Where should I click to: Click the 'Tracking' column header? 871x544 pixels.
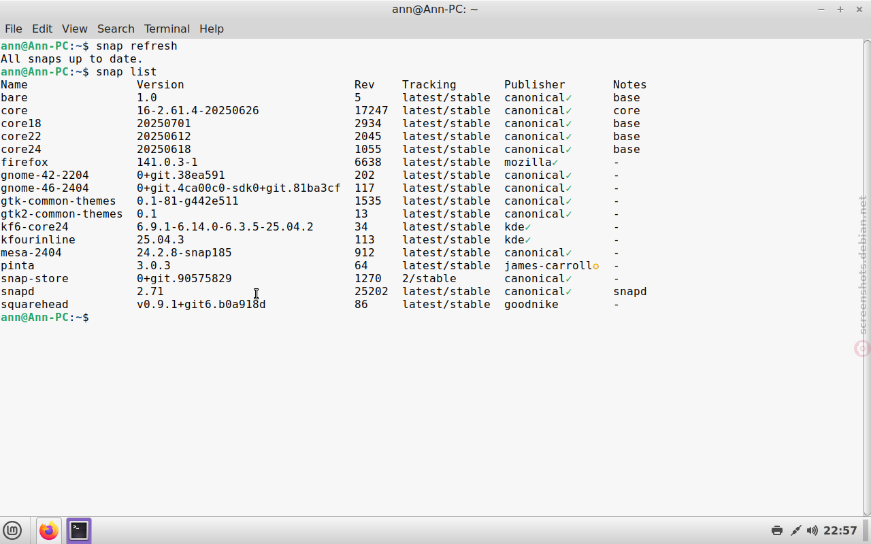429,84
